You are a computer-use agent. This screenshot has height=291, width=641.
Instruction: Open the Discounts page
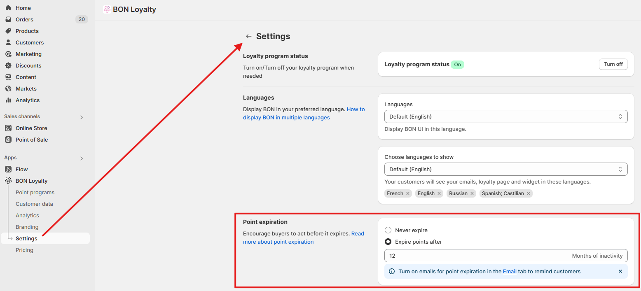click(28, 65)
